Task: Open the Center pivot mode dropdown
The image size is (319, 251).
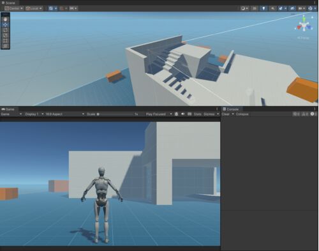Action: coord(14,8)
